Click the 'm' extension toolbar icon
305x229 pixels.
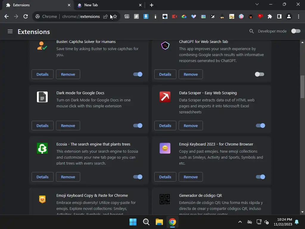127,17
